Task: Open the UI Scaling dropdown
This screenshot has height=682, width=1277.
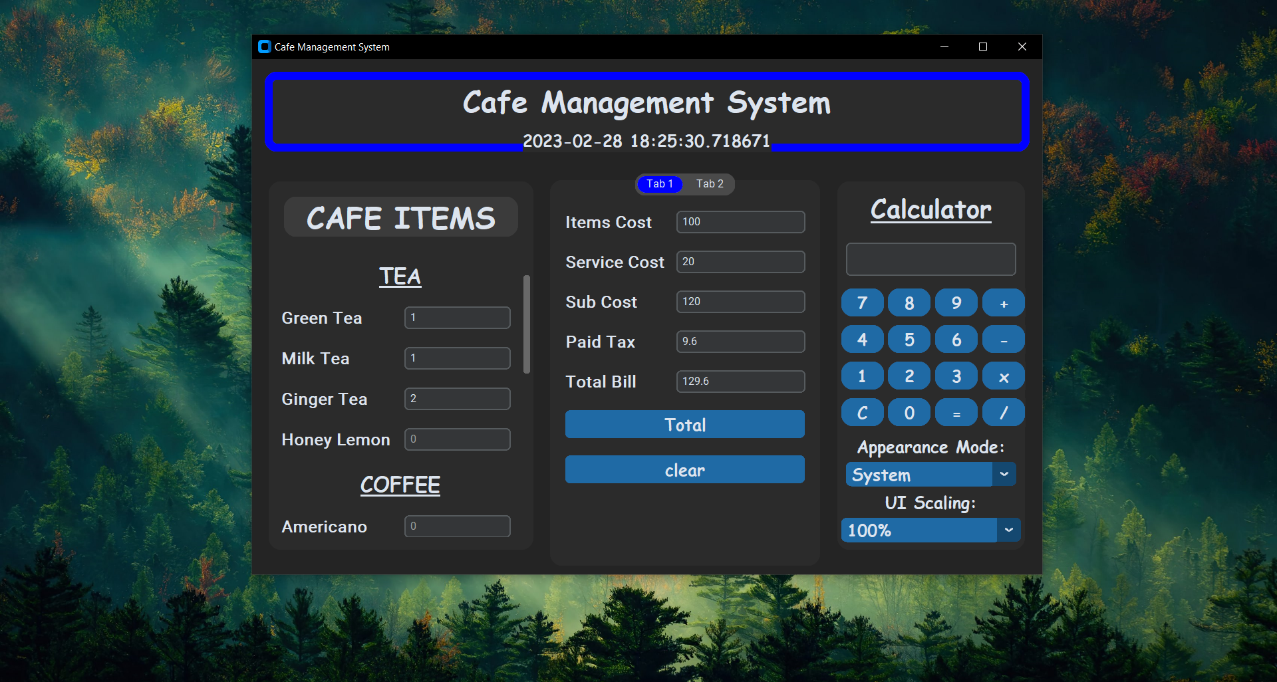Action: pos(930,530)
